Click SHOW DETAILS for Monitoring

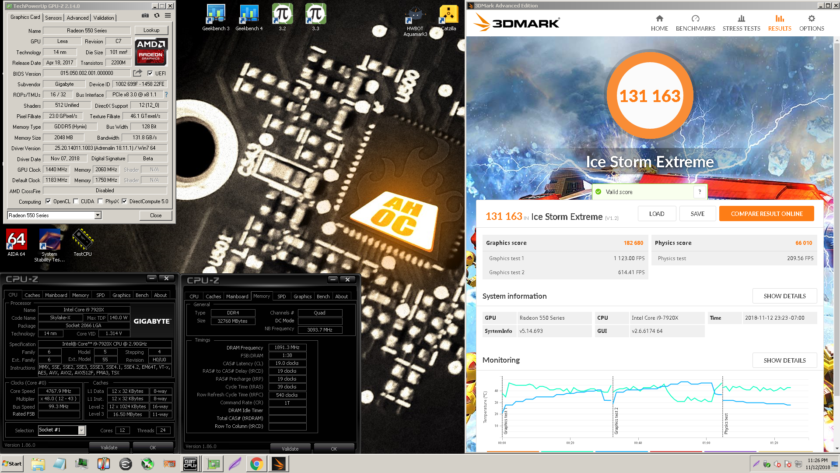(784, 360)
